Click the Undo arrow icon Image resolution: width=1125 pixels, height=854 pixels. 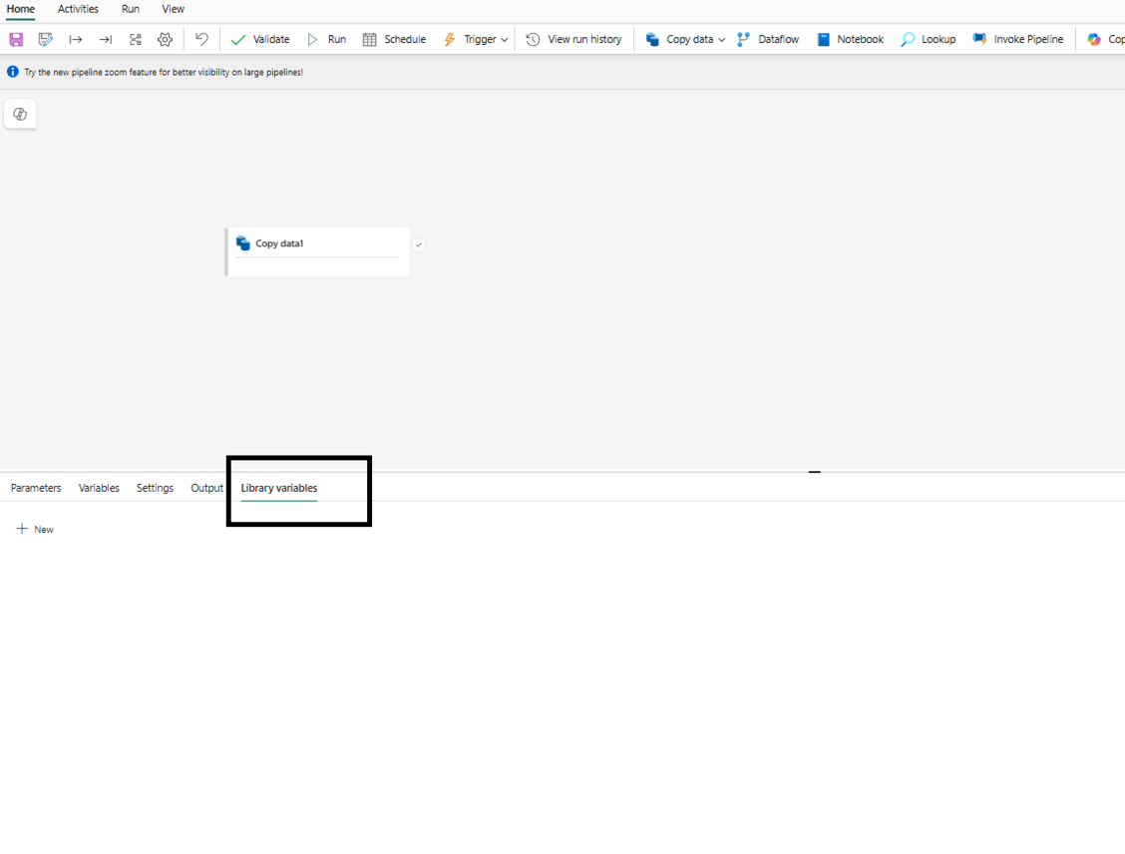pyautogui.click(x=201, y=39)
